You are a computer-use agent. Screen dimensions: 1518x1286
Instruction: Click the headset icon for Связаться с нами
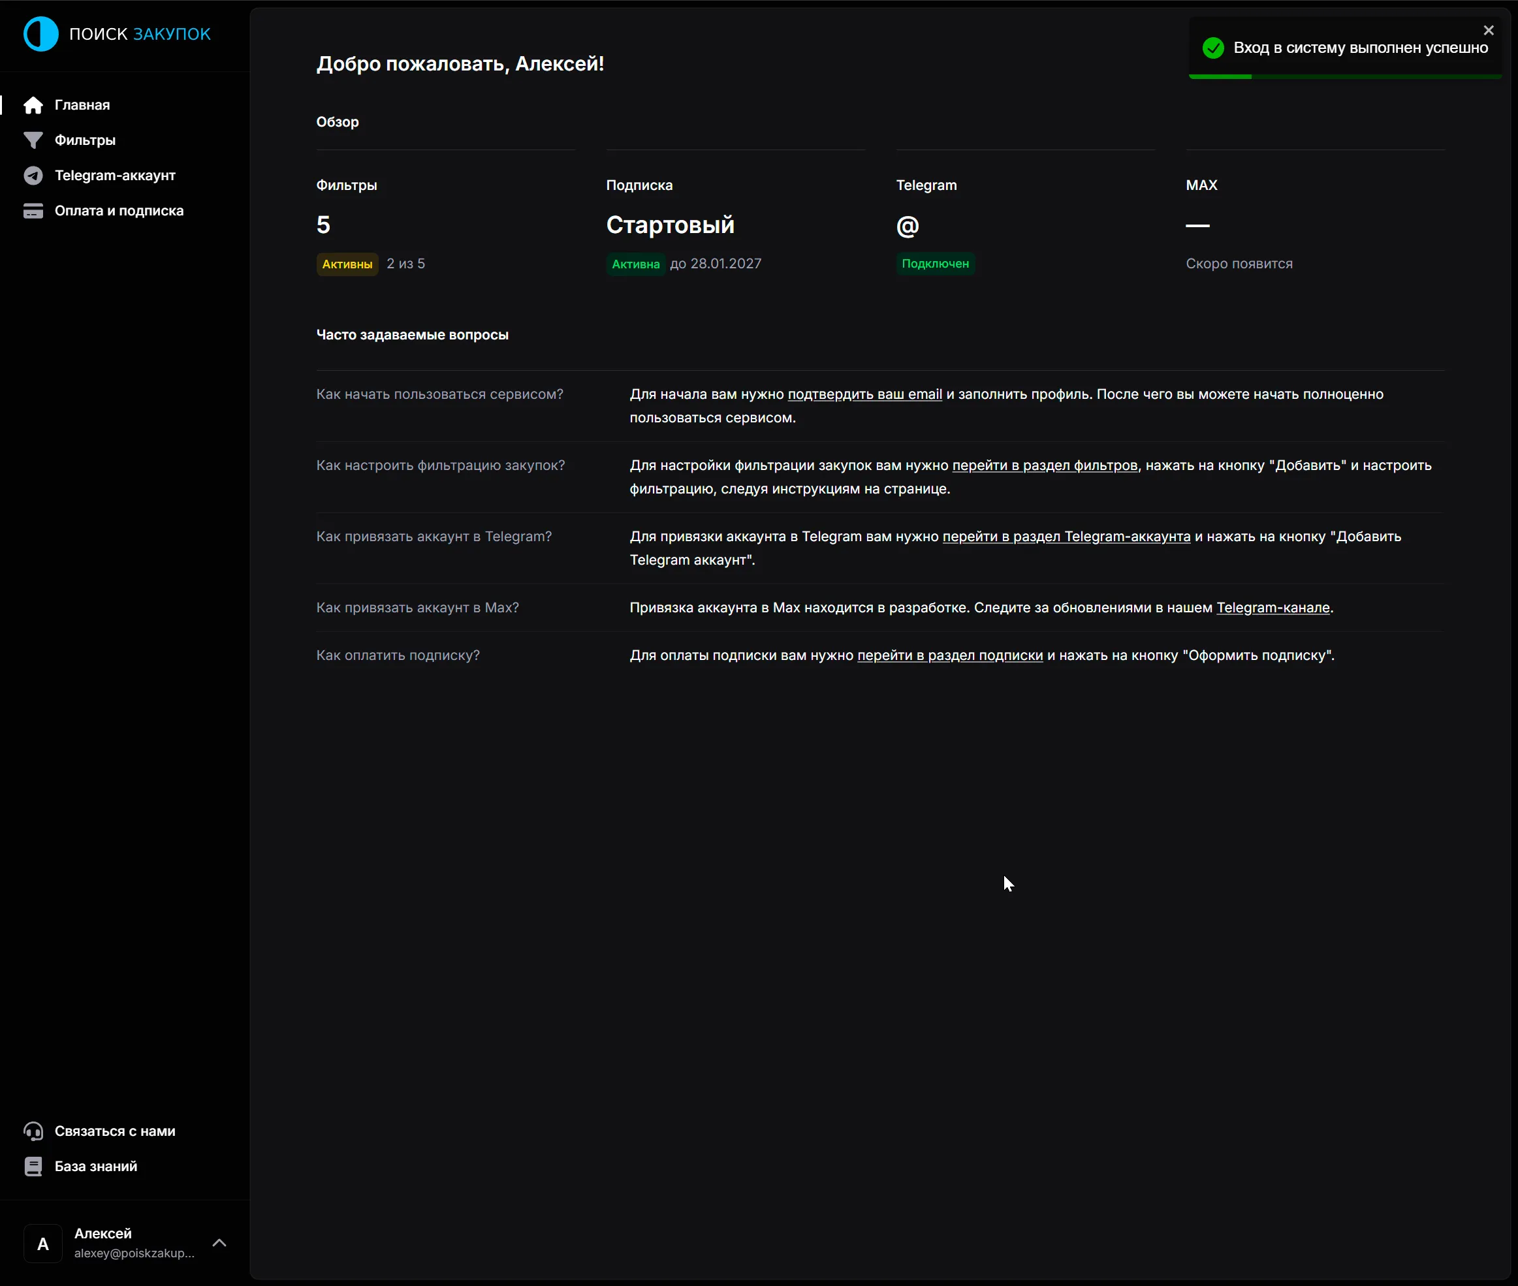coord(33,1131)
